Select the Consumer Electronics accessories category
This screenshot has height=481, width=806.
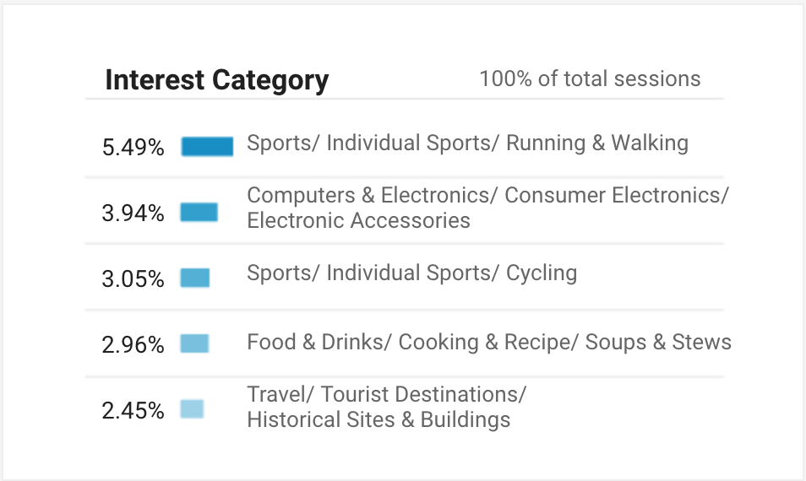click(x=487, y=208)
